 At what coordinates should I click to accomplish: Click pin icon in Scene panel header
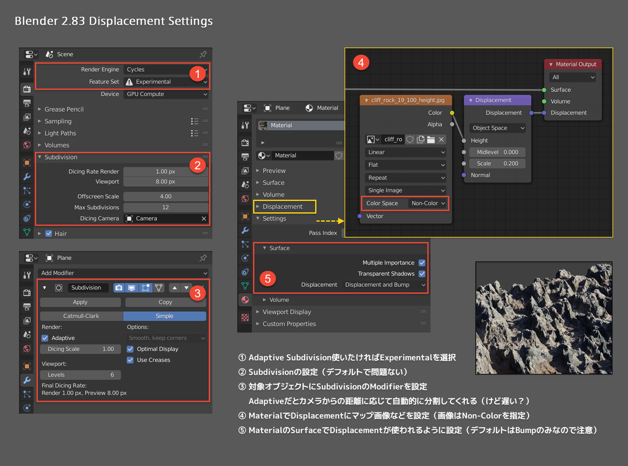coord(203,54)
